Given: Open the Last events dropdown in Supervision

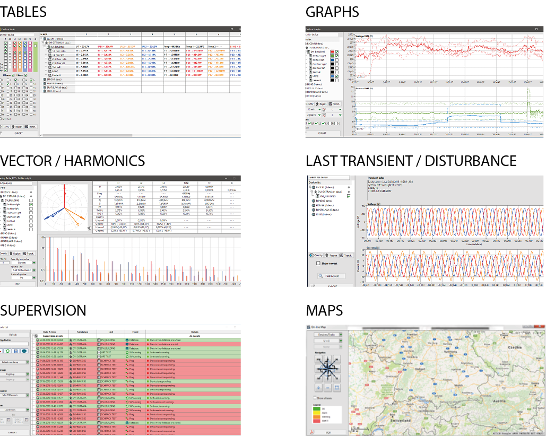Looking at the screenshot, I should [x=15, y=410].
